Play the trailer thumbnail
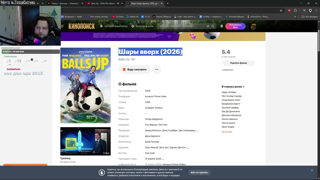Screen dimensions: 320x180 (x=85, y=141)
